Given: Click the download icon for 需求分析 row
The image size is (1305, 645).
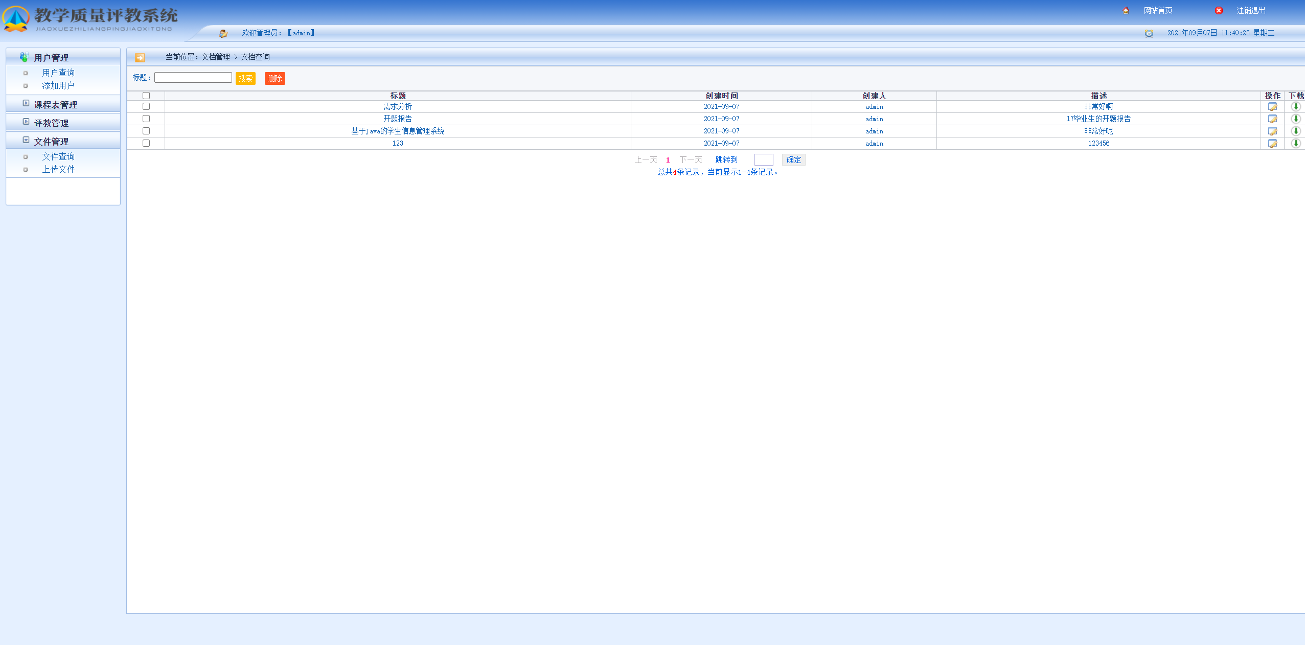Looking at the screenshot, I should (x=1296, y=106).
